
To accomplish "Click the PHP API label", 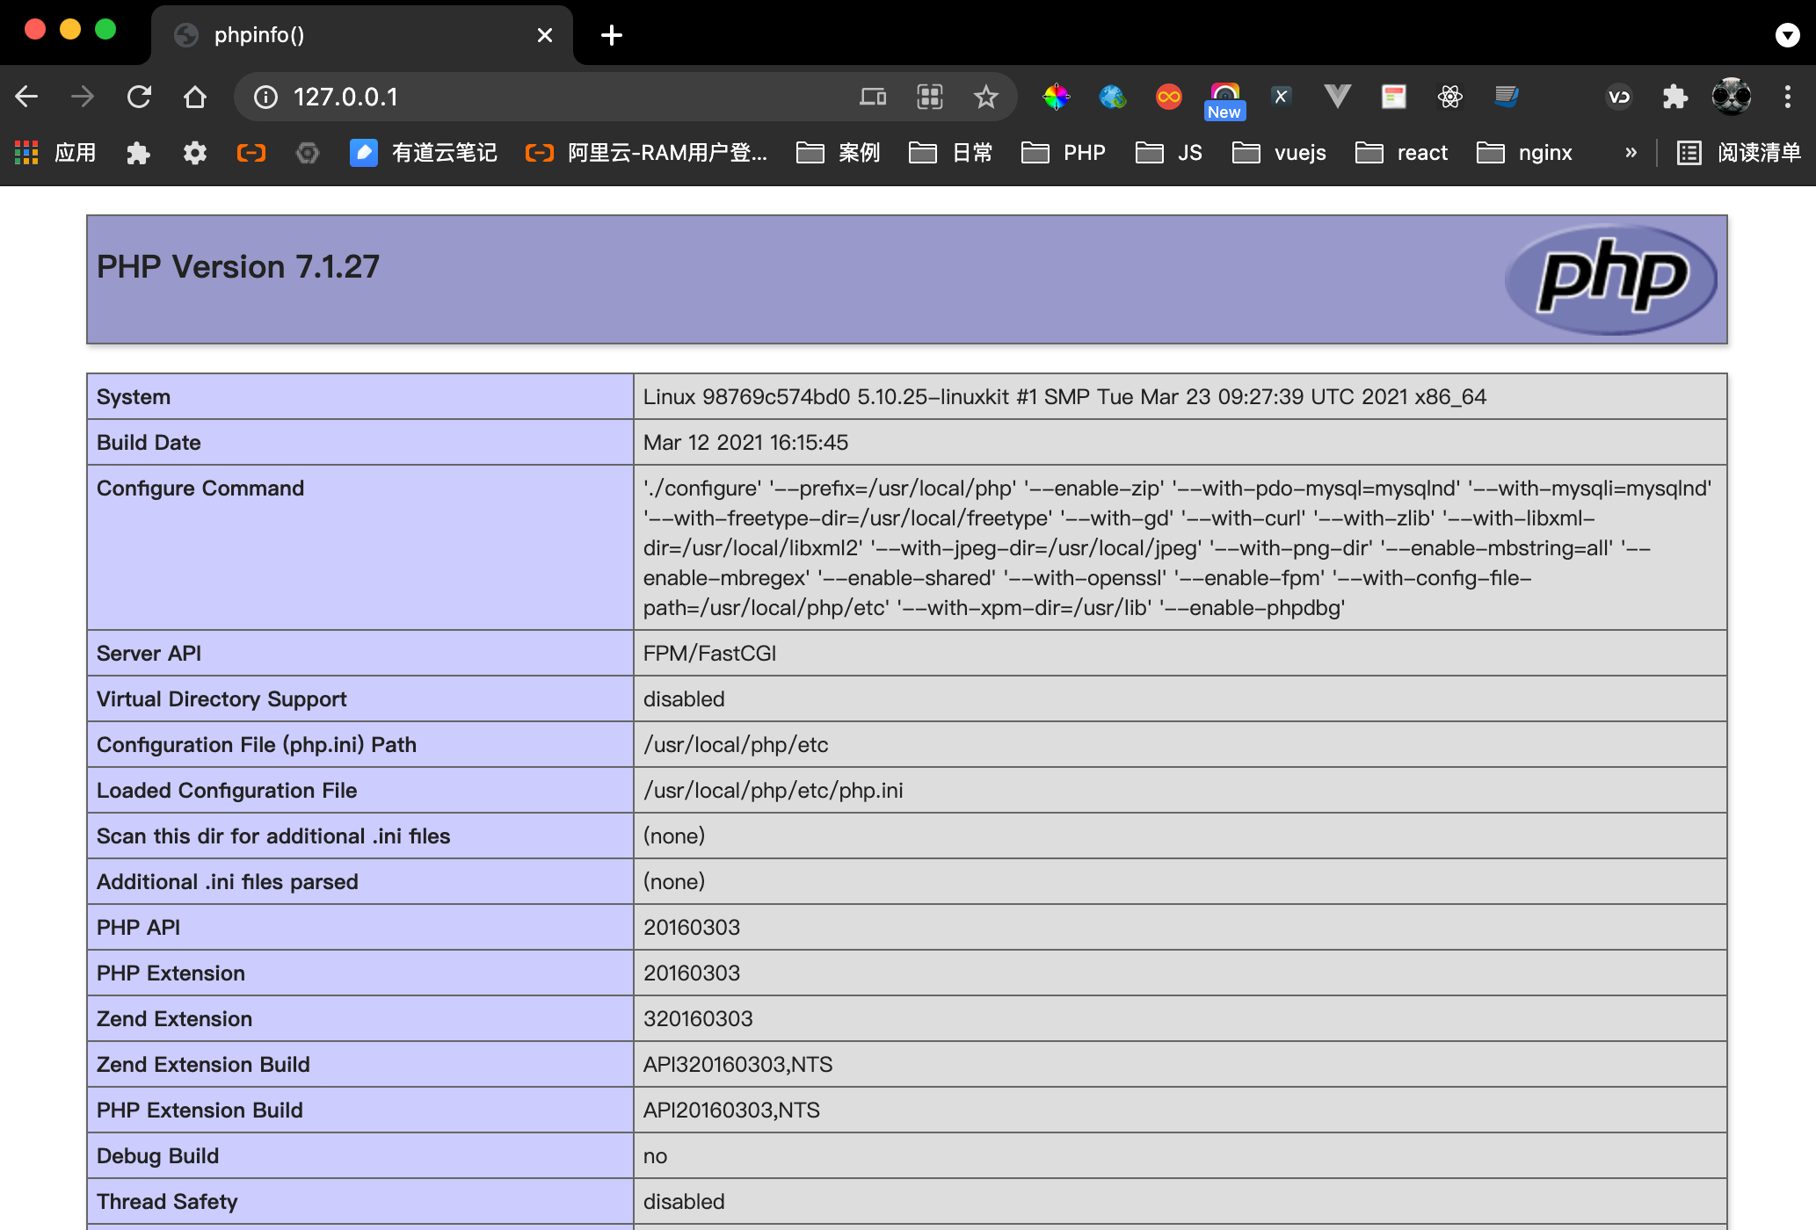I will point(138,928).
